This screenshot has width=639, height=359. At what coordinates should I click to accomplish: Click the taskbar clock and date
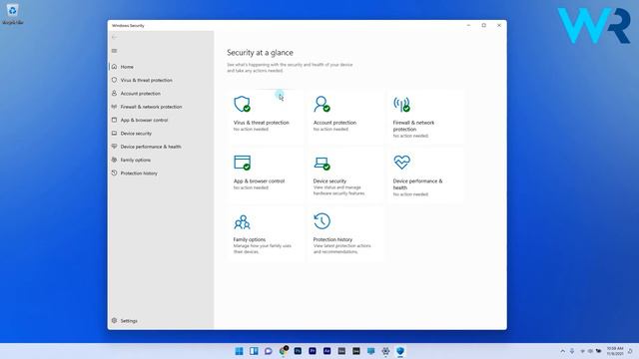pyautogui.click(x=615, y=351)
